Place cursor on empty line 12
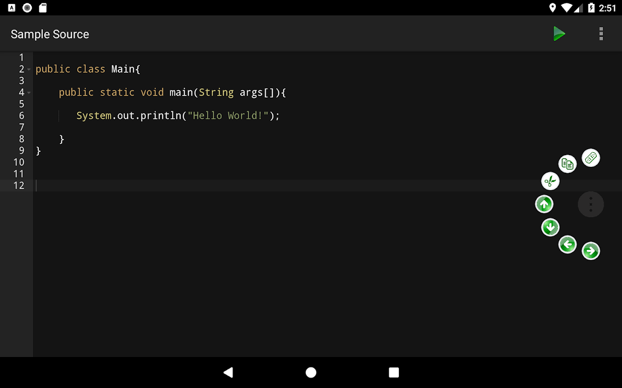 point(194,185)
